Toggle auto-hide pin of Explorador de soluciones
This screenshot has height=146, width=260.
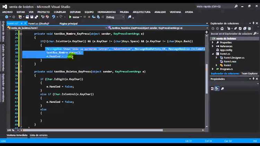253,23
